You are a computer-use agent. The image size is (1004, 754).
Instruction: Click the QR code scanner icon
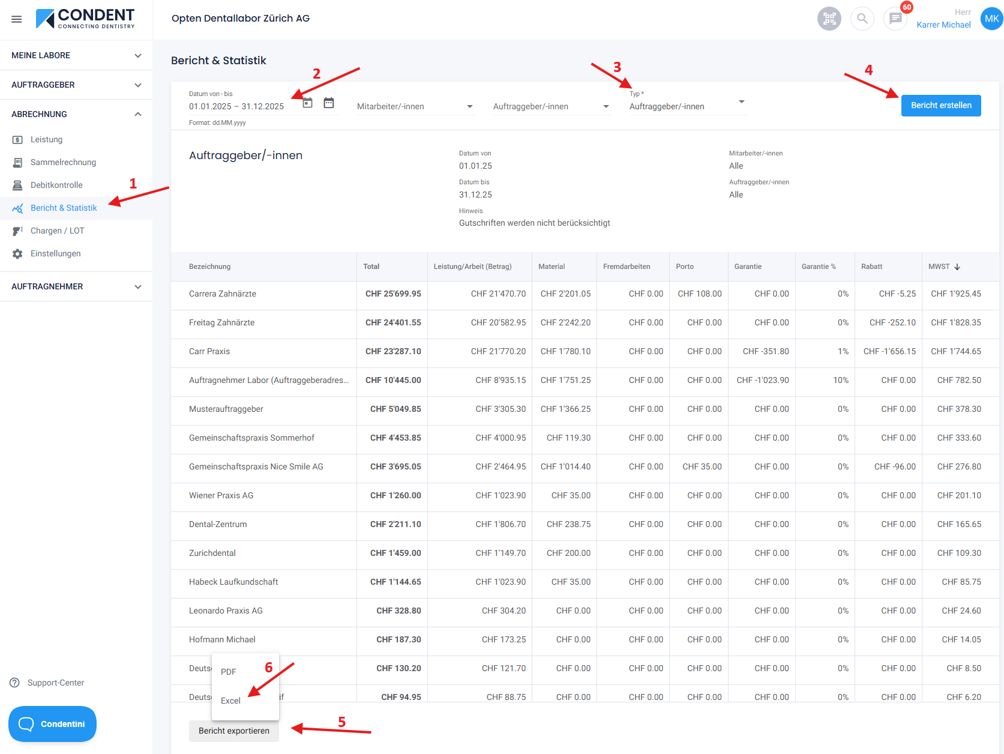829,19
